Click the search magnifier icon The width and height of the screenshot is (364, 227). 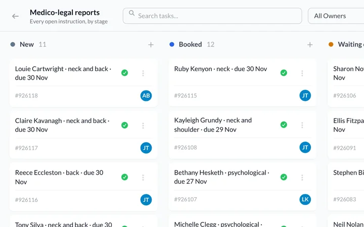(x=131, y=13)
